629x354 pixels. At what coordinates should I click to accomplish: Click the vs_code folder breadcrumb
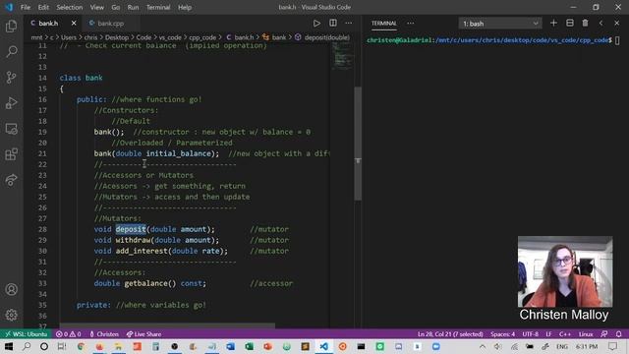pyautogui.click(x=170, y=37)
